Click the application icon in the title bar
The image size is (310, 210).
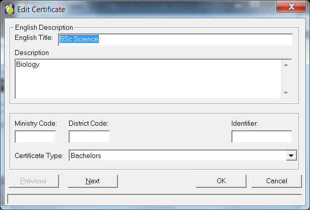[x=10, y=9]
